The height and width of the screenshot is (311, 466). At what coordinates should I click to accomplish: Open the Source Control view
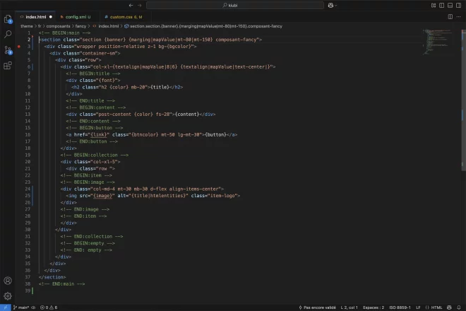[x=8, y=50]
